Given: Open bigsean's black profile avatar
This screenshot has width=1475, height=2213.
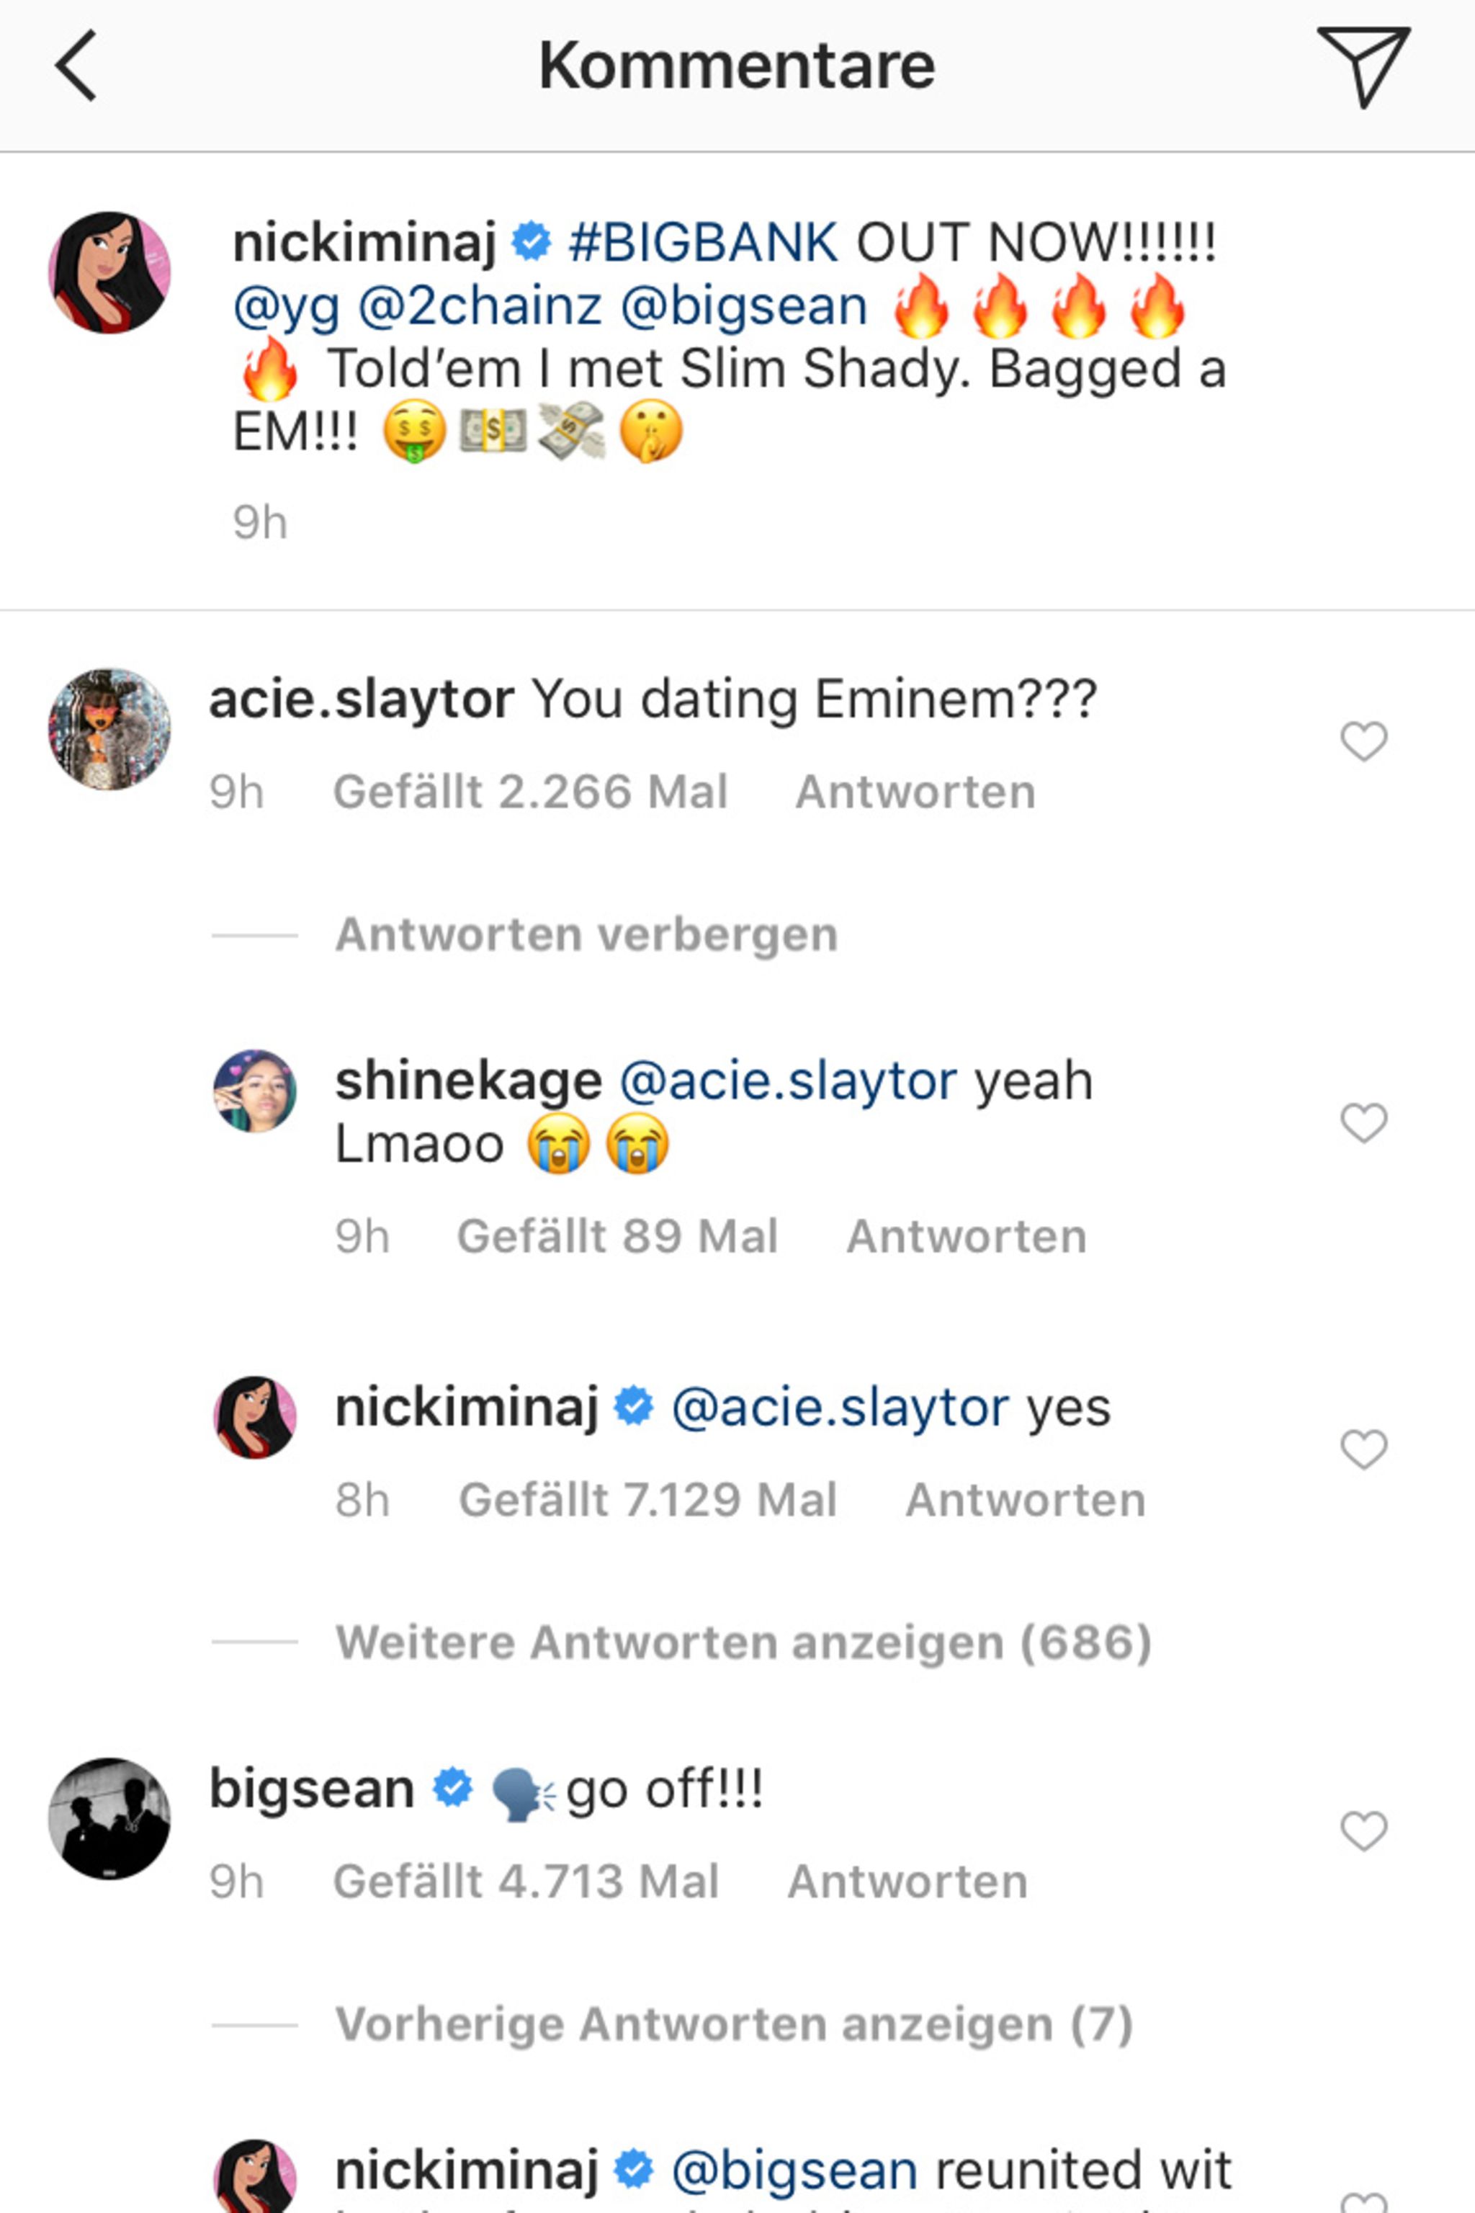Looking at the screenshot, I should point(109,1818).
